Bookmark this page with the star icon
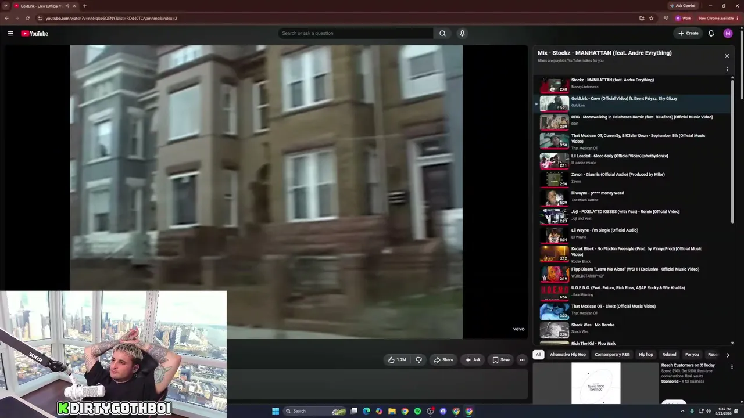The width and height of the screenshot is (744, 418). point(651,18)
